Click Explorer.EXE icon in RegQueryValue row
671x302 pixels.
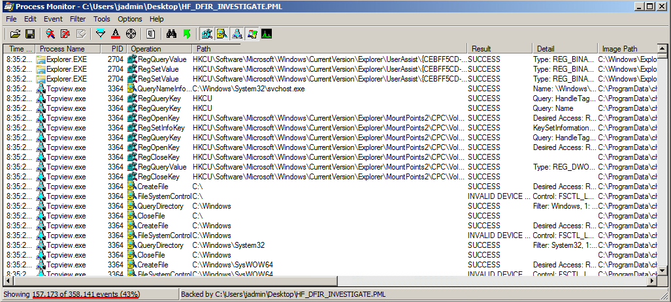41,59
